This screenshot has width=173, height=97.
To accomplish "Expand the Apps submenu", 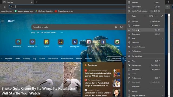I will pos(145,38).
